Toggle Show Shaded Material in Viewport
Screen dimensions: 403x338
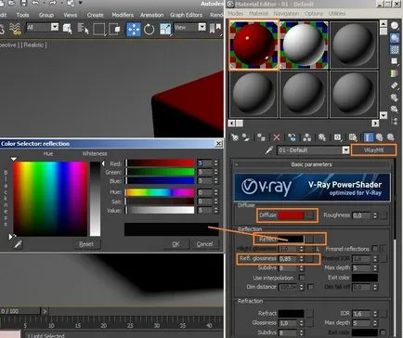[353, 137]
